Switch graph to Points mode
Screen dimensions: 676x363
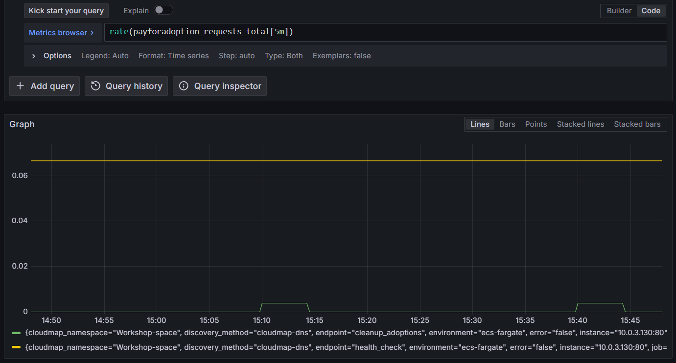[x=536, y=124]
